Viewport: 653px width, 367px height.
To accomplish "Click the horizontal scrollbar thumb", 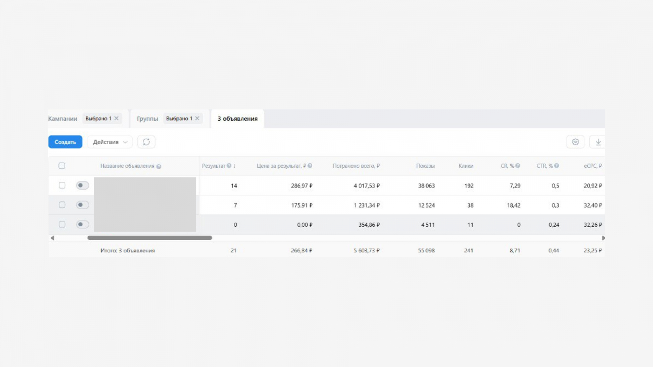I will coord(150,238).
